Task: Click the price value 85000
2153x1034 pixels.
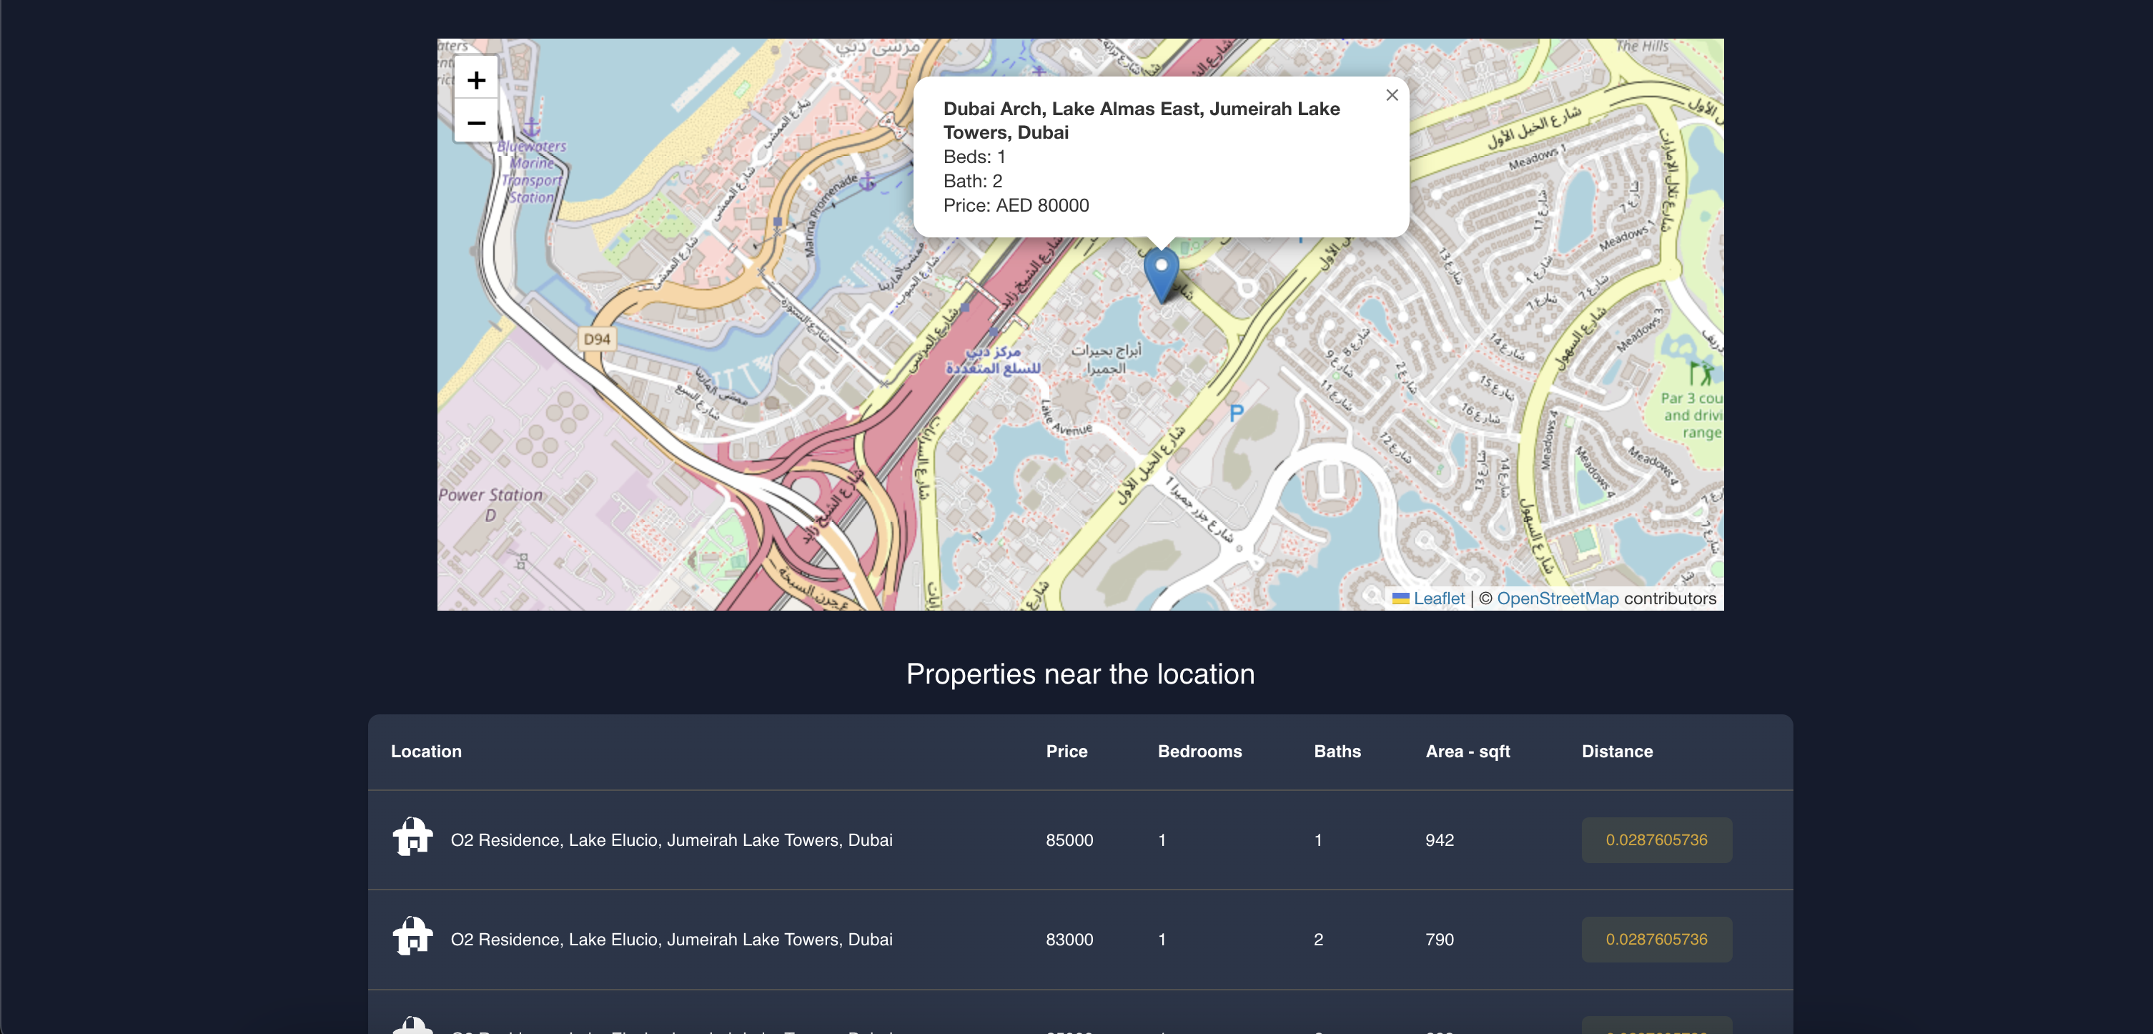Action: [x=1069, y=840]
